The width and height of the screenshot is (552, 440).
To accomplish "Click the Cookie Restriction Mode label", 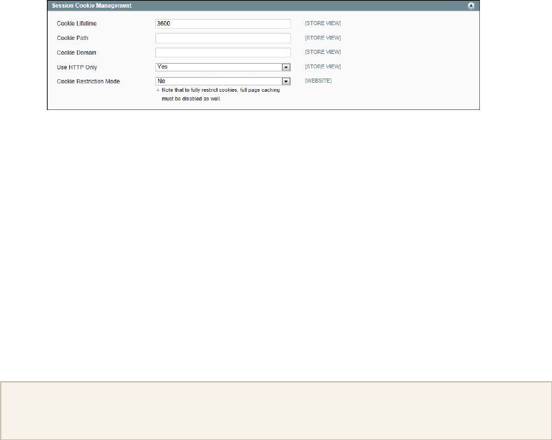I will click(88, 81).
